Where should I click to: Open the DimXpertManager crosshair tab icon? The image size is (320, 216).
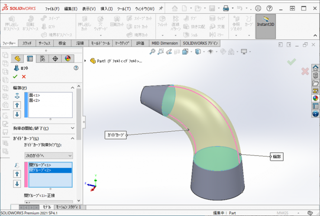tap(55, 59)
